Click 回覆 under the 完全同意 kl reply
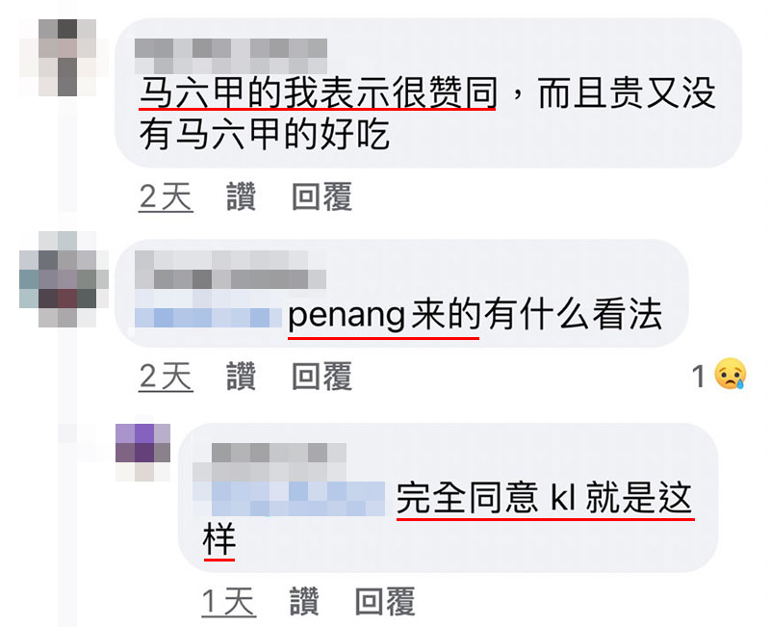770x627 pixels. pyautogui.click(x=385, y=601)
